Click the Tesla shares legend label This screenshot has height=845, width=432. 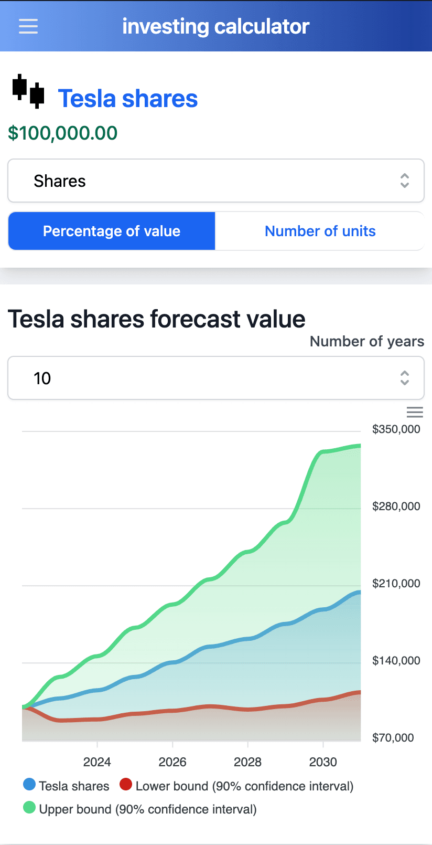[74, 786]
